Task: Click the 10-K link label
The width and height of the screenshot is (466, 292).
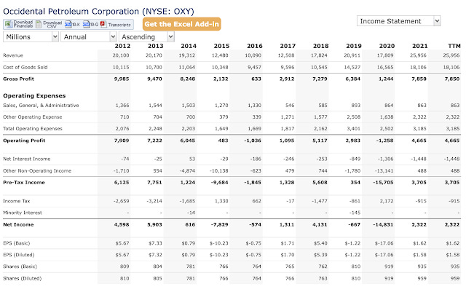Action: [76, 25]
